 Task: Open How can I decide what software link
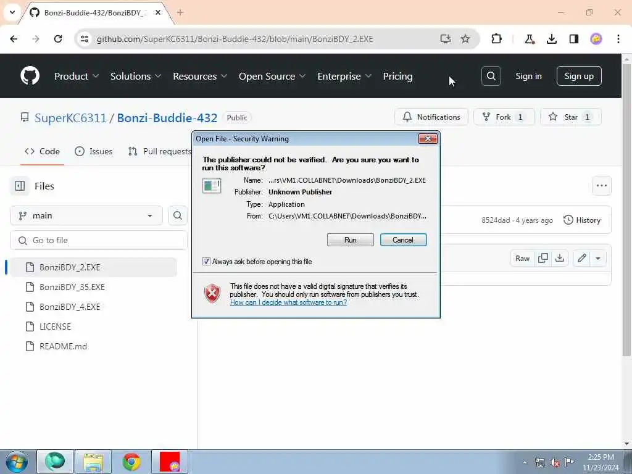point(288,302)
